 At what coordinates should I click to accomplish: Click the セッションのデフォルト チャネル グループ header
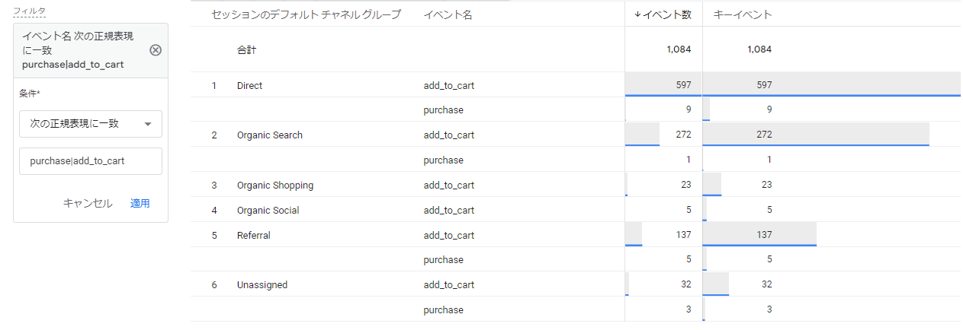[x=306, y=14]
